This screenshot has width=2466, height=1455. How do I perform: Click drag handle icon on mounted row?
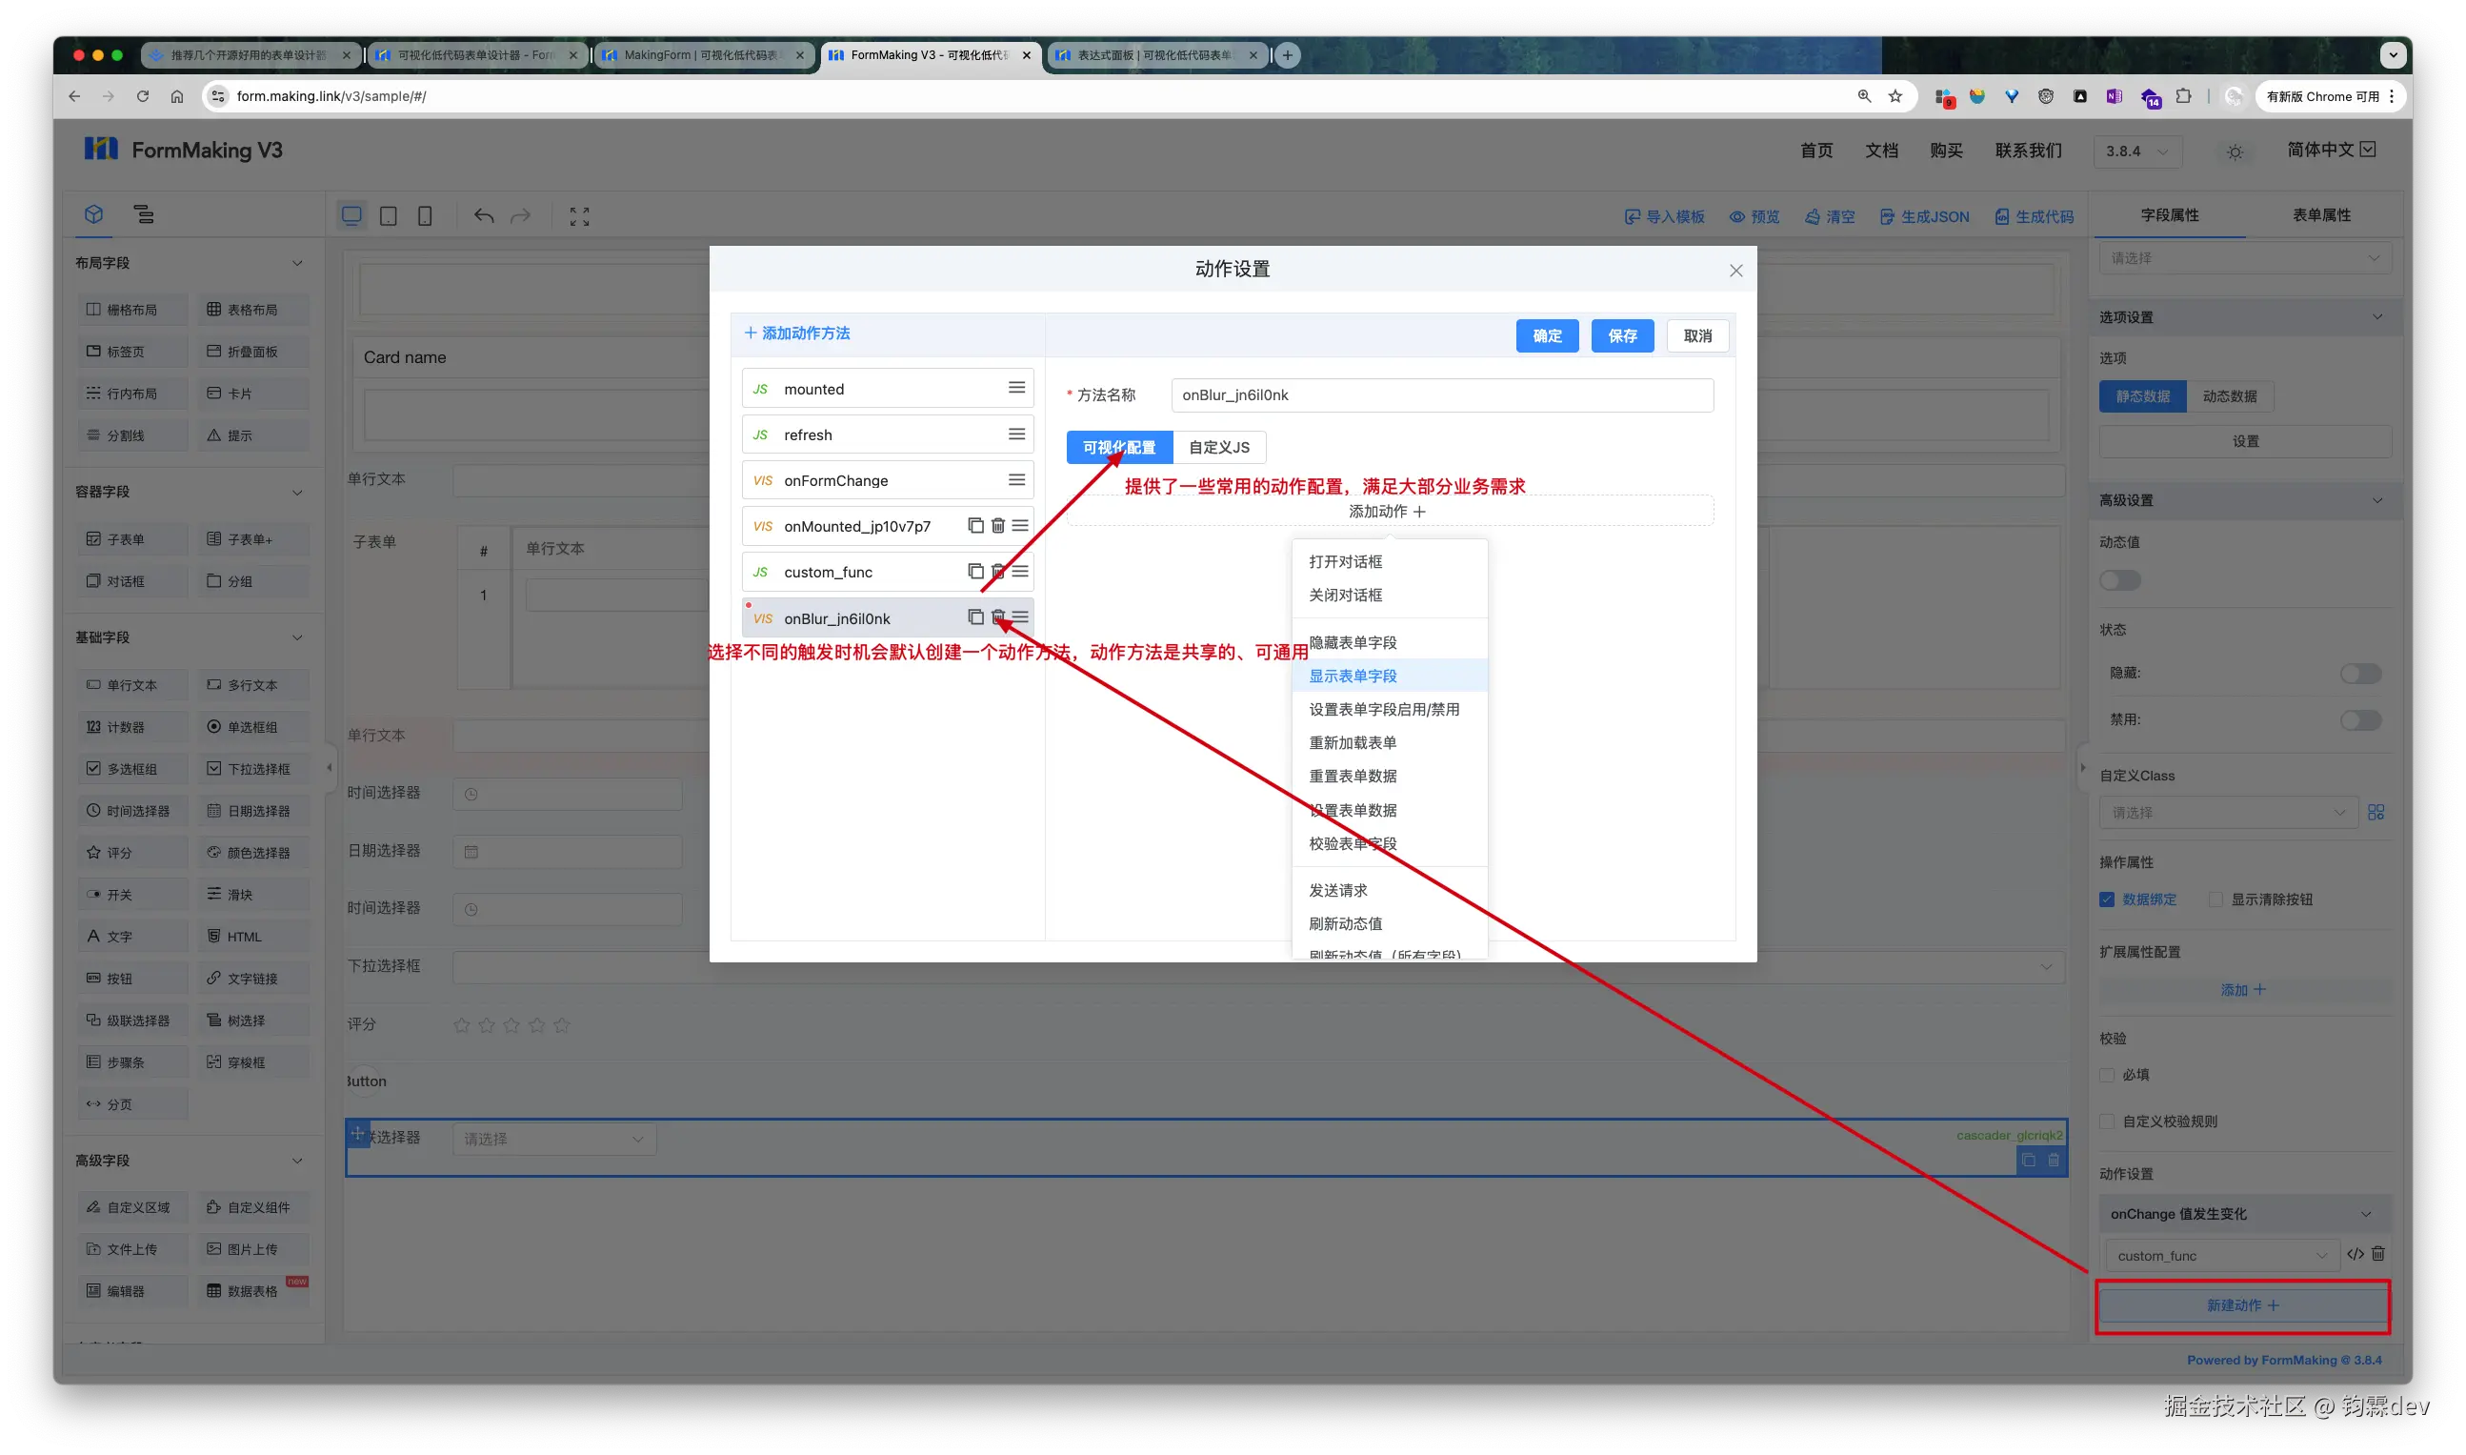tap(1016, 388)
